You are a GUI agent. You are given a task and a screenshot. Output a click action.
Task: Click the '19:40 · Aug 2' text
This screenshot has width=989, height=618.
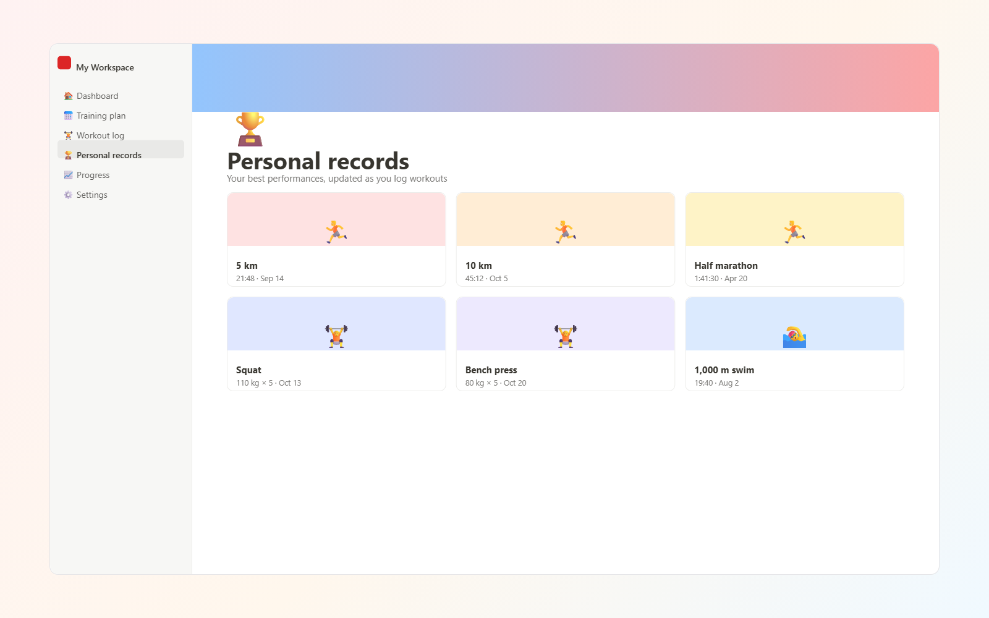pyautogui.click(x=716, y=383)
